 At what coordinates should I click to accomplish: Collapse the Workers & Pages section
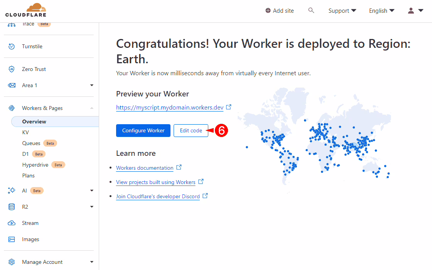click(x=92, y=108)
